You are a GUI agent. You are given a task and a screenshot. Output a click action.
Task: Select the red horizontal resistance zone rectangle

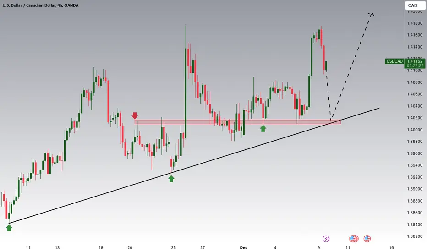pos(237,122)
